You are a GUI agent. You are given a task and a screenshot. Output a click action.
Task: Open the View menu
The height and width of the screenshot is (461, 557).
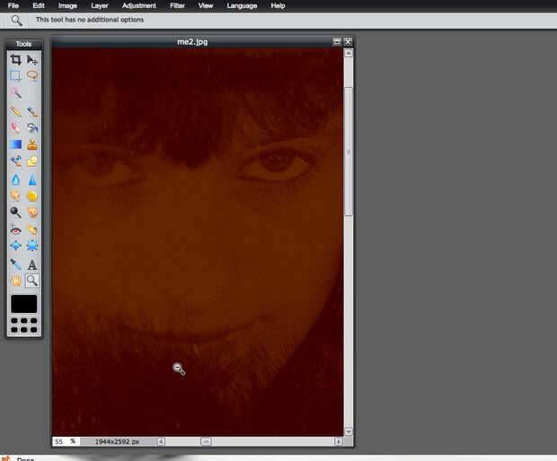(x=206, y=5)
